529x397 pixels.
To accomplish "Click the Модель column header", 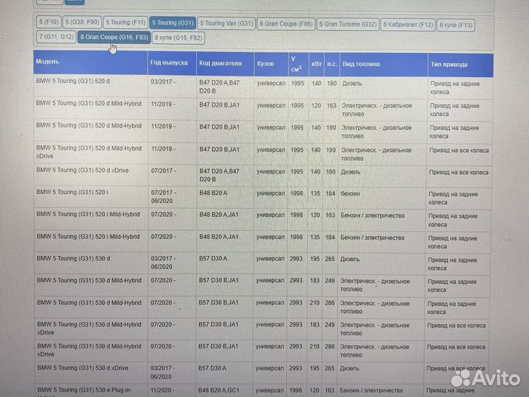I will coord(48,62).
